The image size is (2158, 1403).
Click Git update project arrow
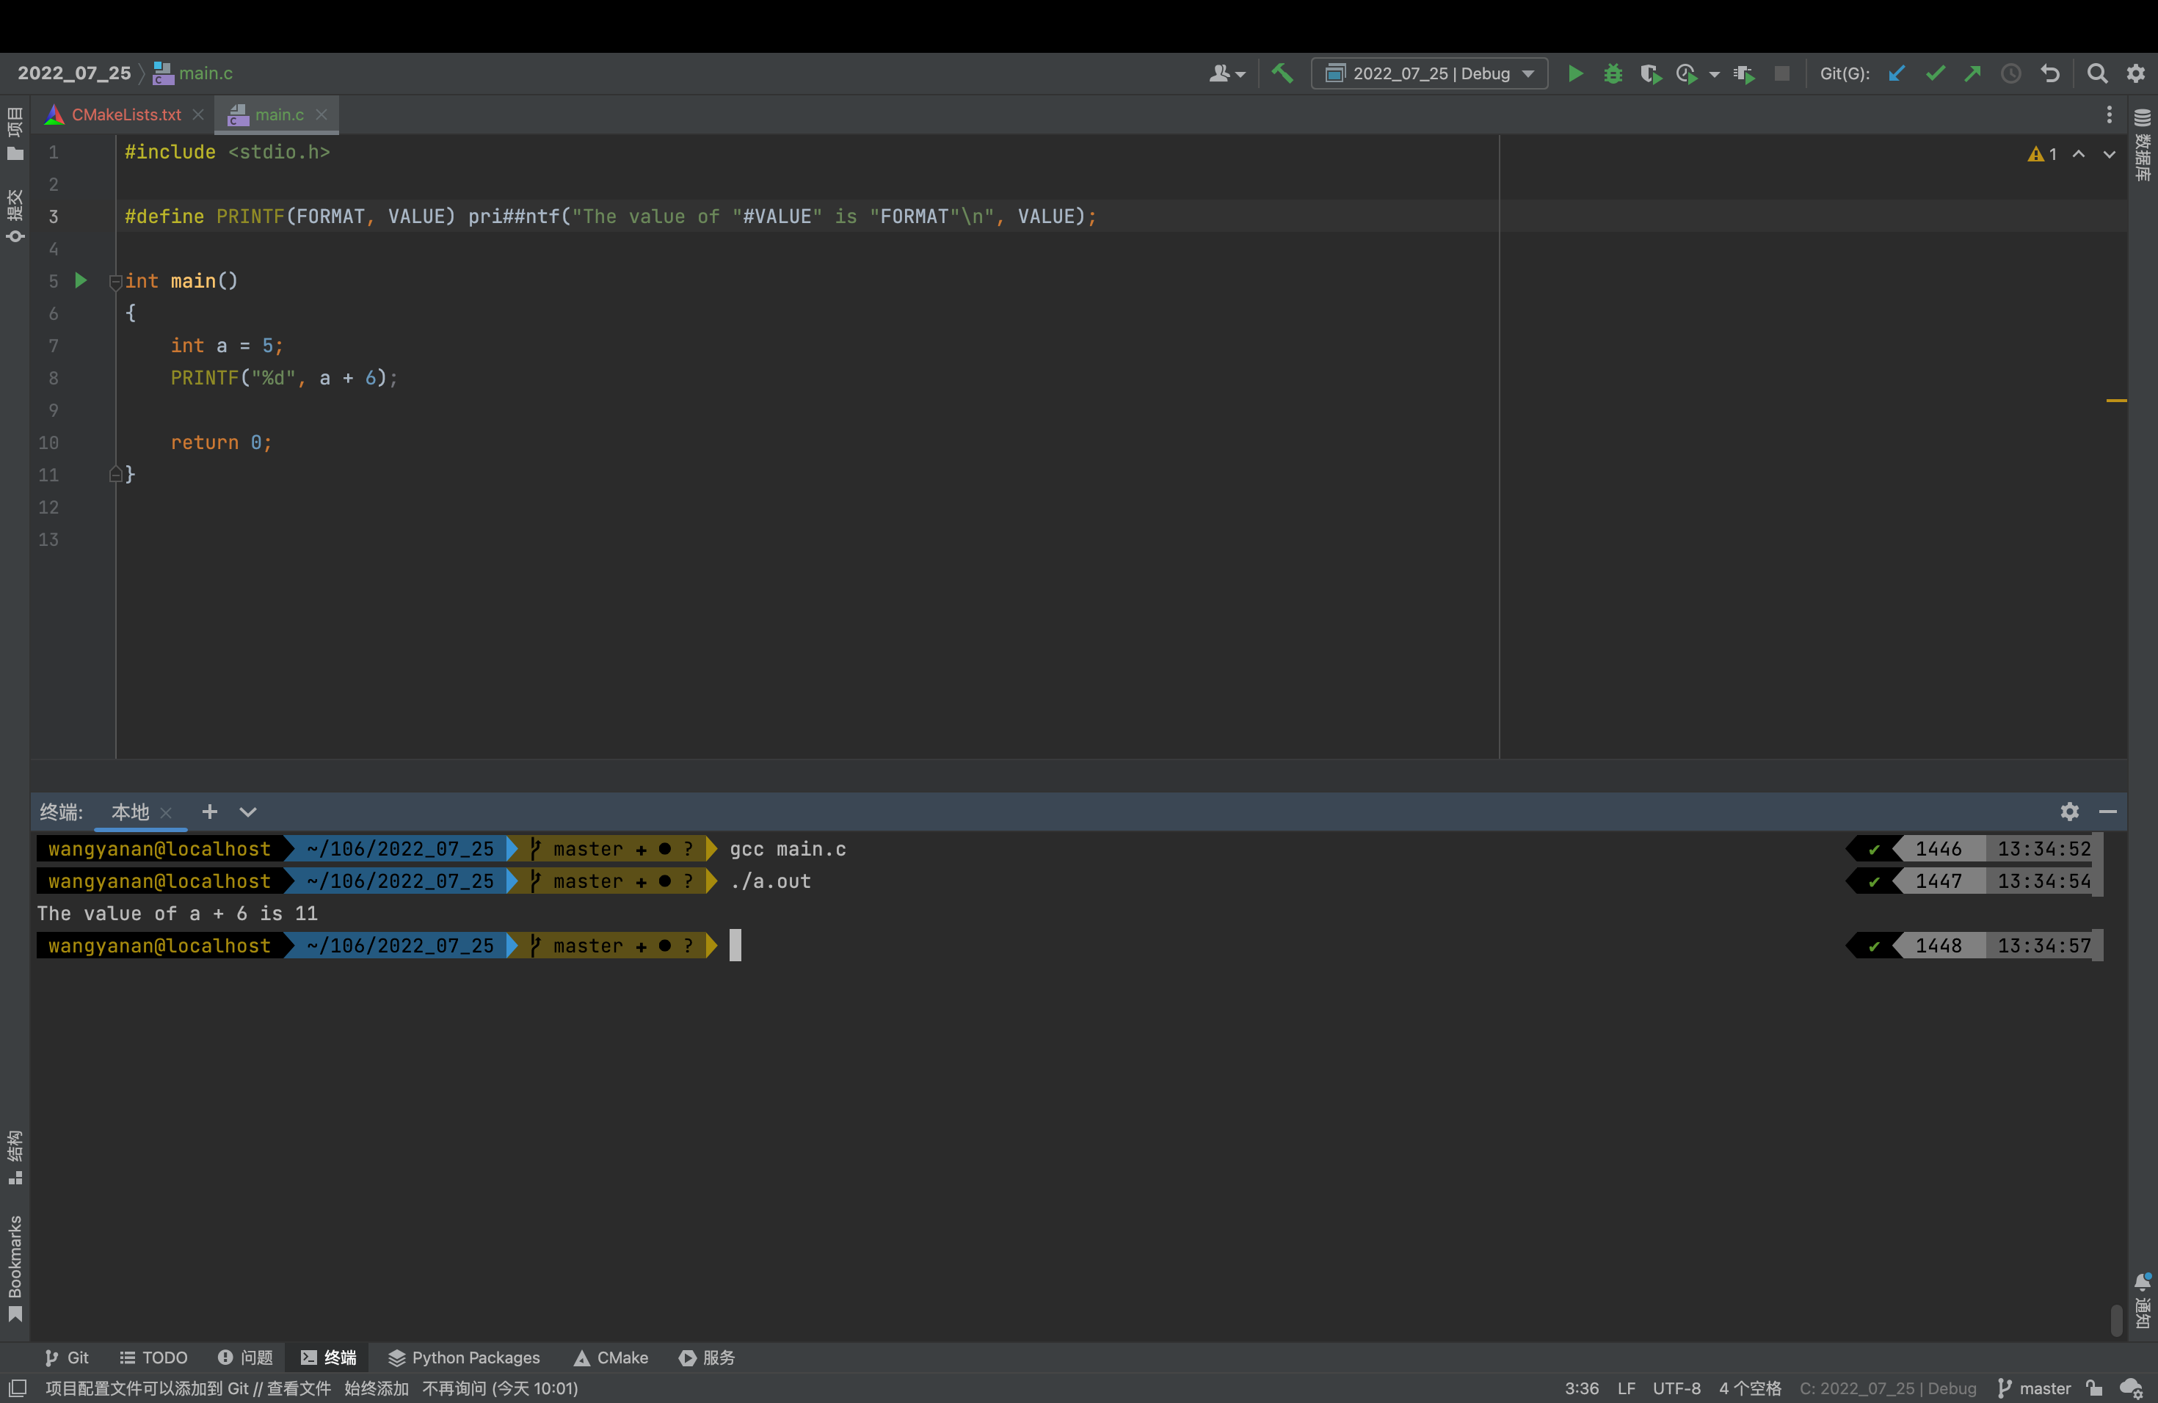(x=1896, y=73)
